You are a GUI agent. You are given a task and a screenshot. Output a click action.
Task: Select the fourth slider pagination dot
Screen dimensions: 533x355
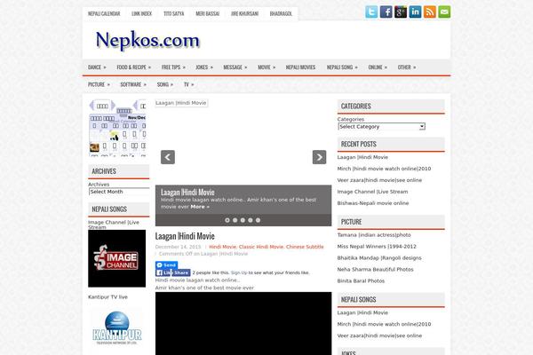point(251,220)
